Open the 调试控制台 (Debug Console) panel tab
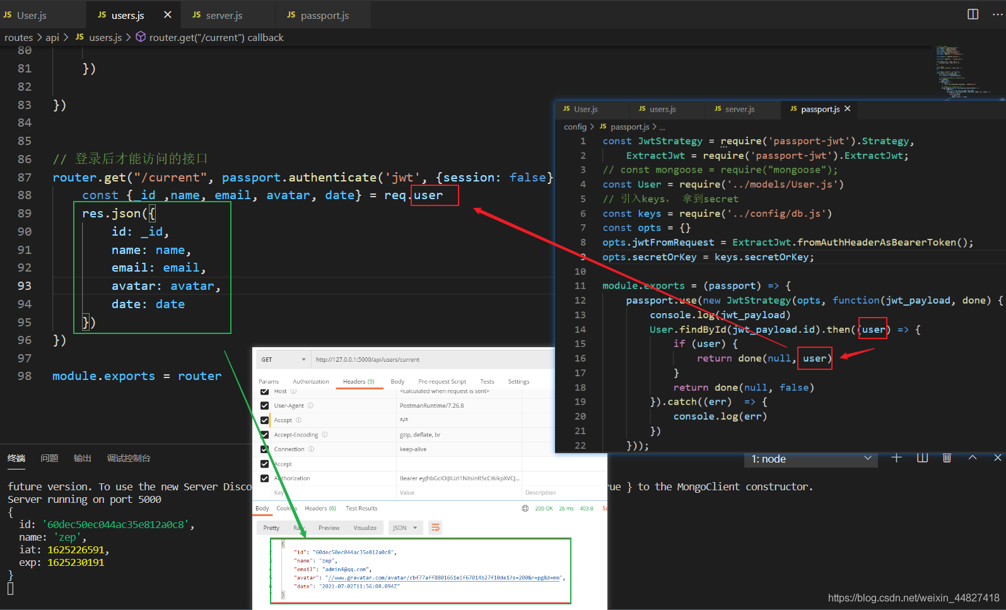Screen dimensions: 1006x610 click(x=129, y=458)
